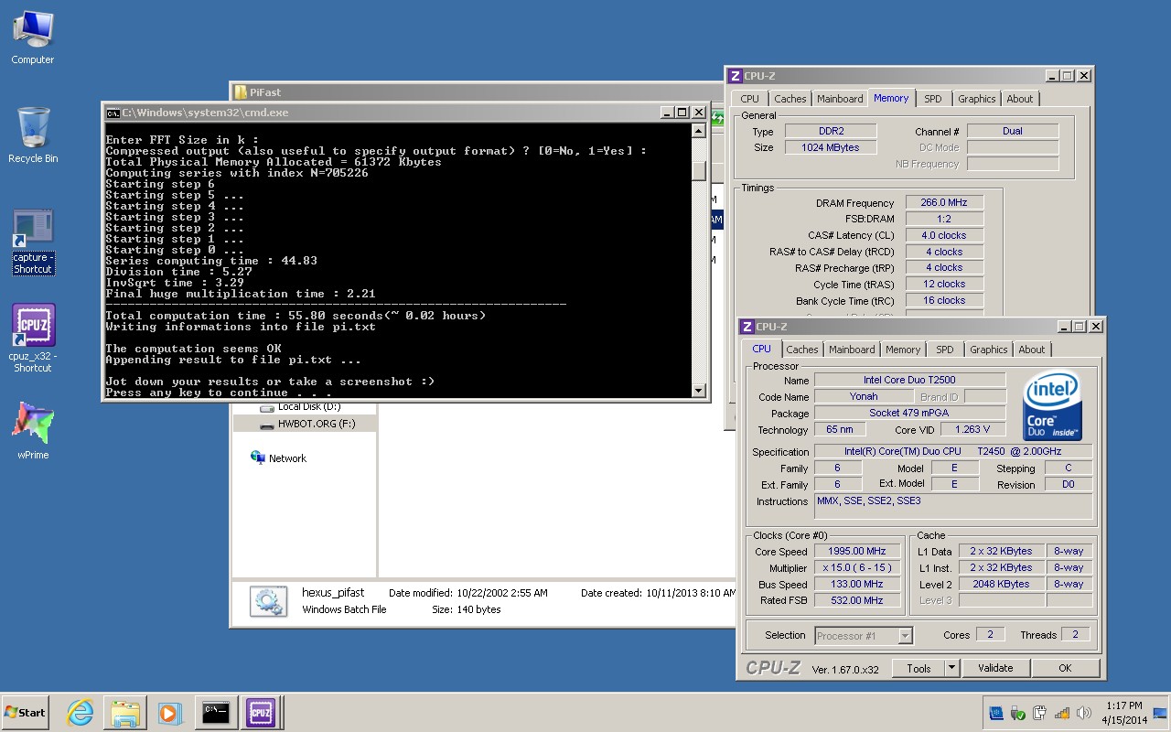Click the memory Size value 1024 MBytes

831,147
